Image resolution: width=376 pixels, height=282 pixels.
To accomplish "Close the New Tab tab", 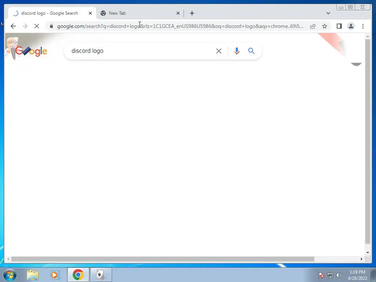I will pyautogui.click(x=178, y=13).
